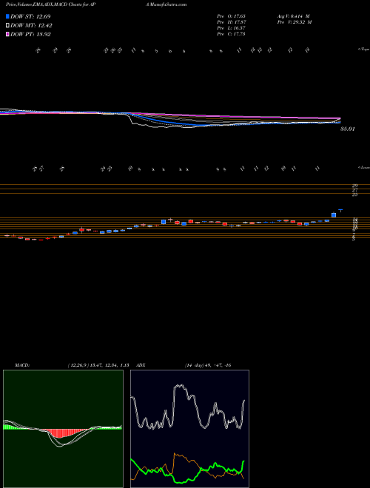Click the ADX heading label

(x=141, y=365)
